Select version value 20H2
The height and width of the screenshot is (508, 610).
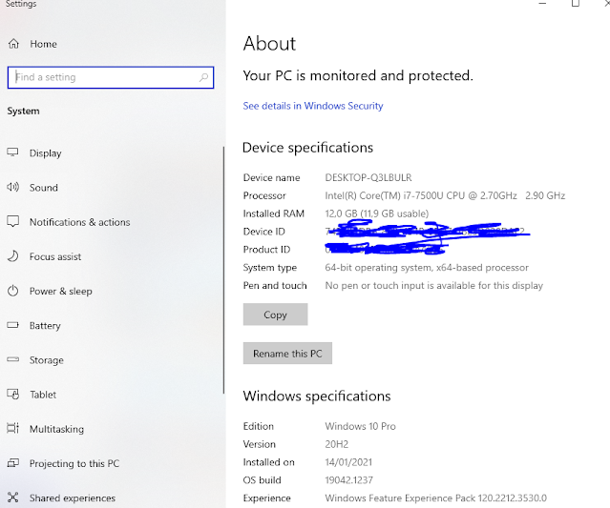(x=337, y=444)
